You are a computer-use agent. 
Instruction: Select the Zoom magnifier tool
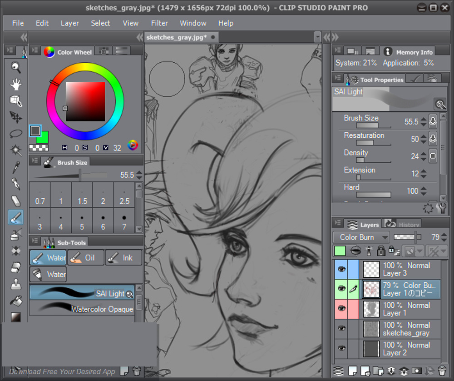15,68
